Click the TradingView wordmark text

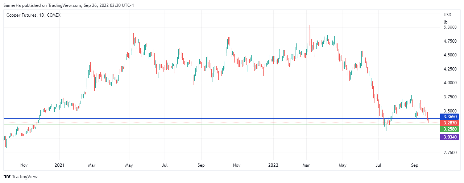(25, 177)
